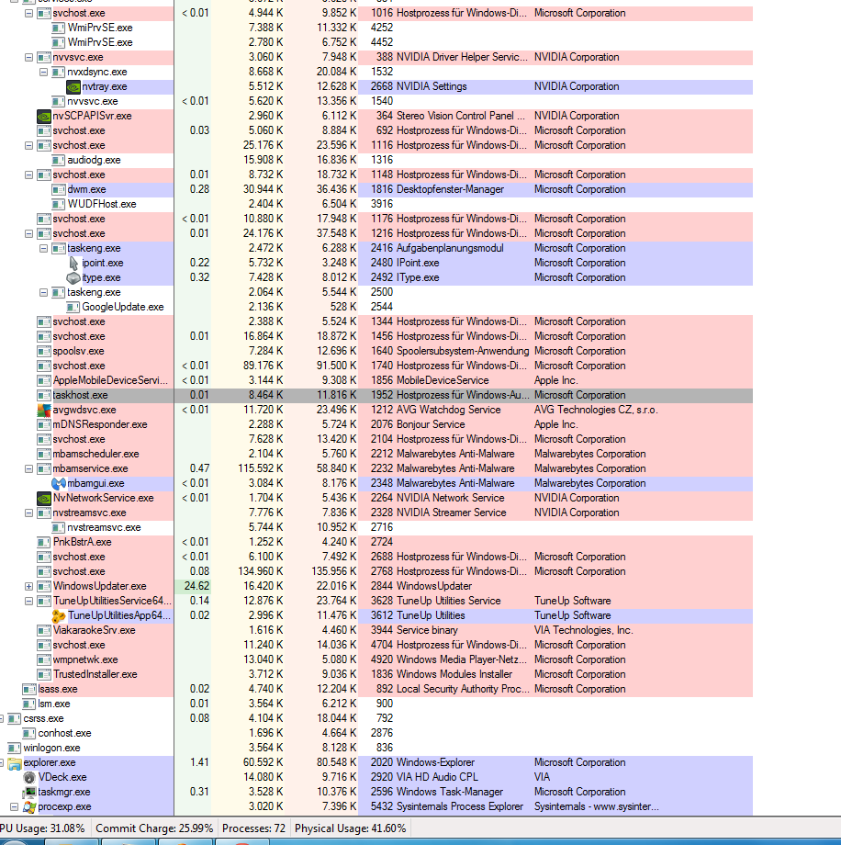Click the PnkBstrA.exe process icon
This screenshot has width=841, height=845.
[x=44, y=542]
